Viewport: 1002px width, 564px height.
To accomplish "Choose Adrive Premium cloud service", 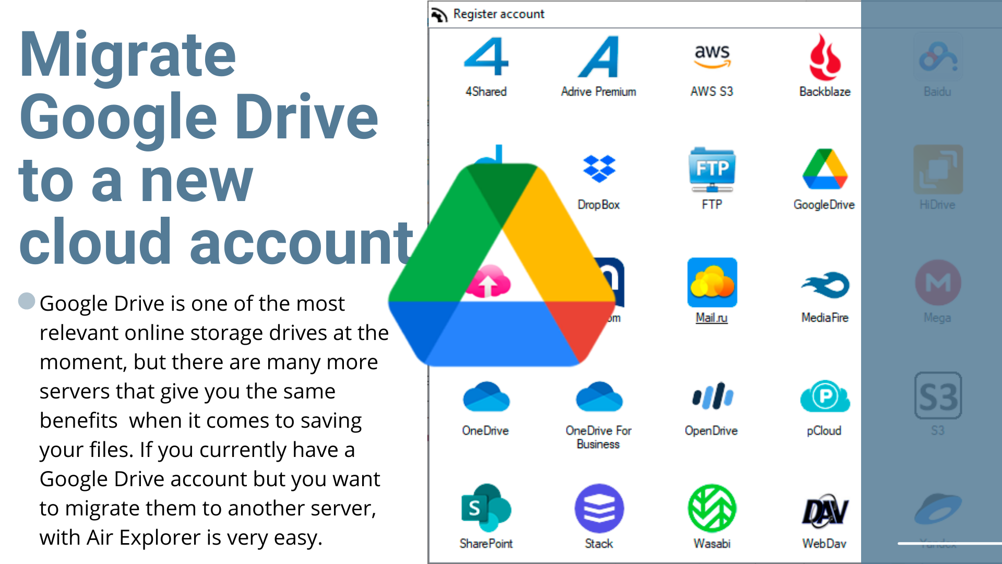I will pyautogui.click(x=599, y=56).
